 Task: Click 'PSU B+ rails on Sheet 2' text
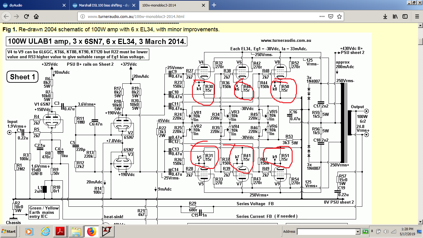90,64
